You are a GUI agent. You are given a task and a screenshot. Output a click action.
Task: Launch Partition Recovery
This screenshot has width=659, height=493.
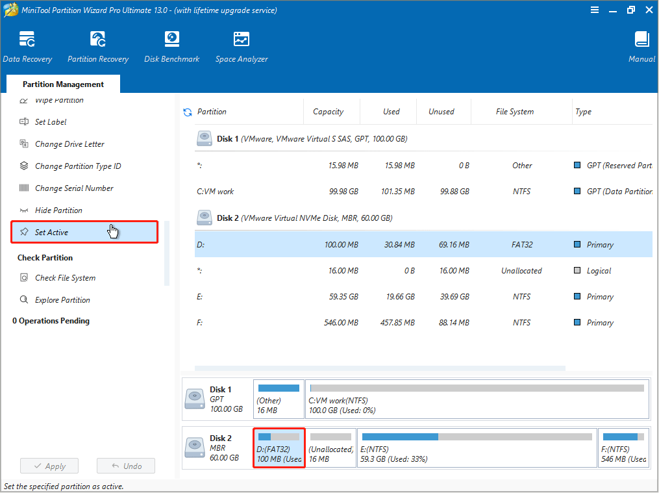click(97, 45)
